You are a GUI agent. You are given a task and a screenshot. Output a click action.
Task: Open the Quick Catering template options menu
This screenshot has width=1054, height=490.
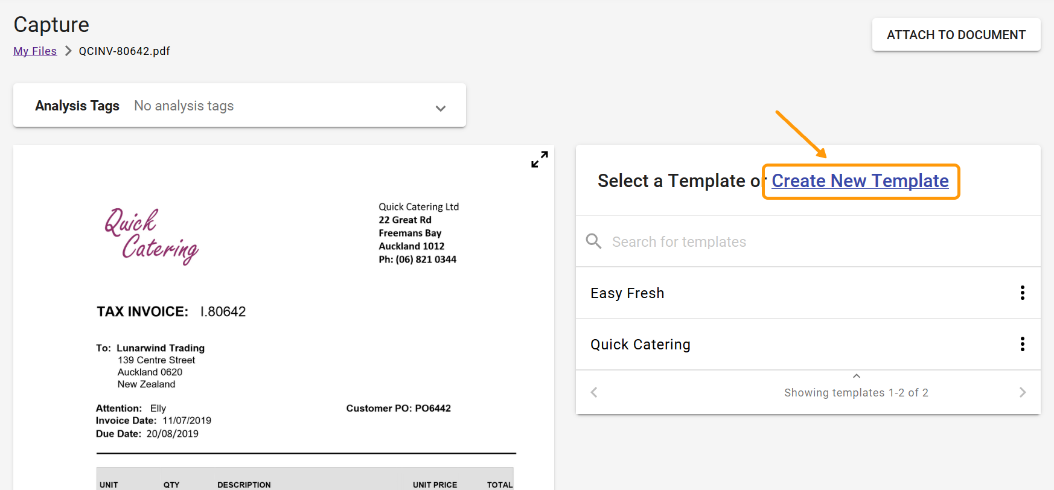1022,345
